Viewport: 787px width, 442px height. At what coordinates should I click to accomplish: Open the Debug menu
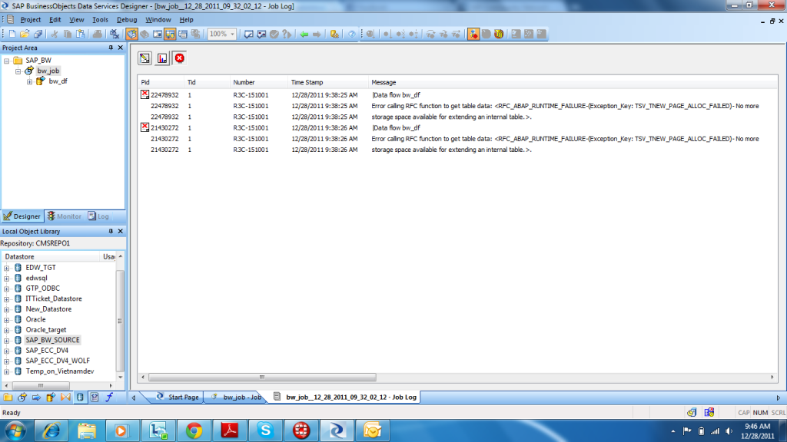126,19
